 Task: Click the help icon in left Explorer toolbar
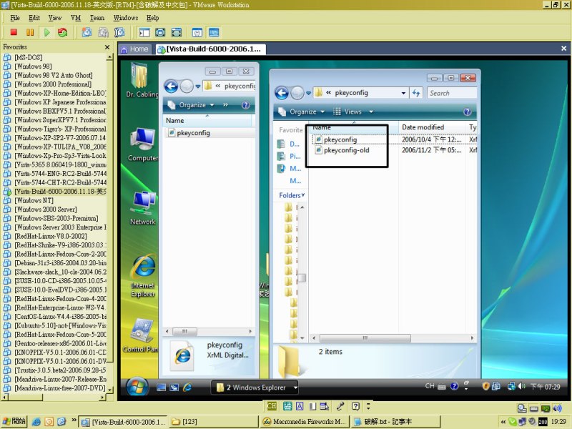pyautogui.click(x=246, y=105)
